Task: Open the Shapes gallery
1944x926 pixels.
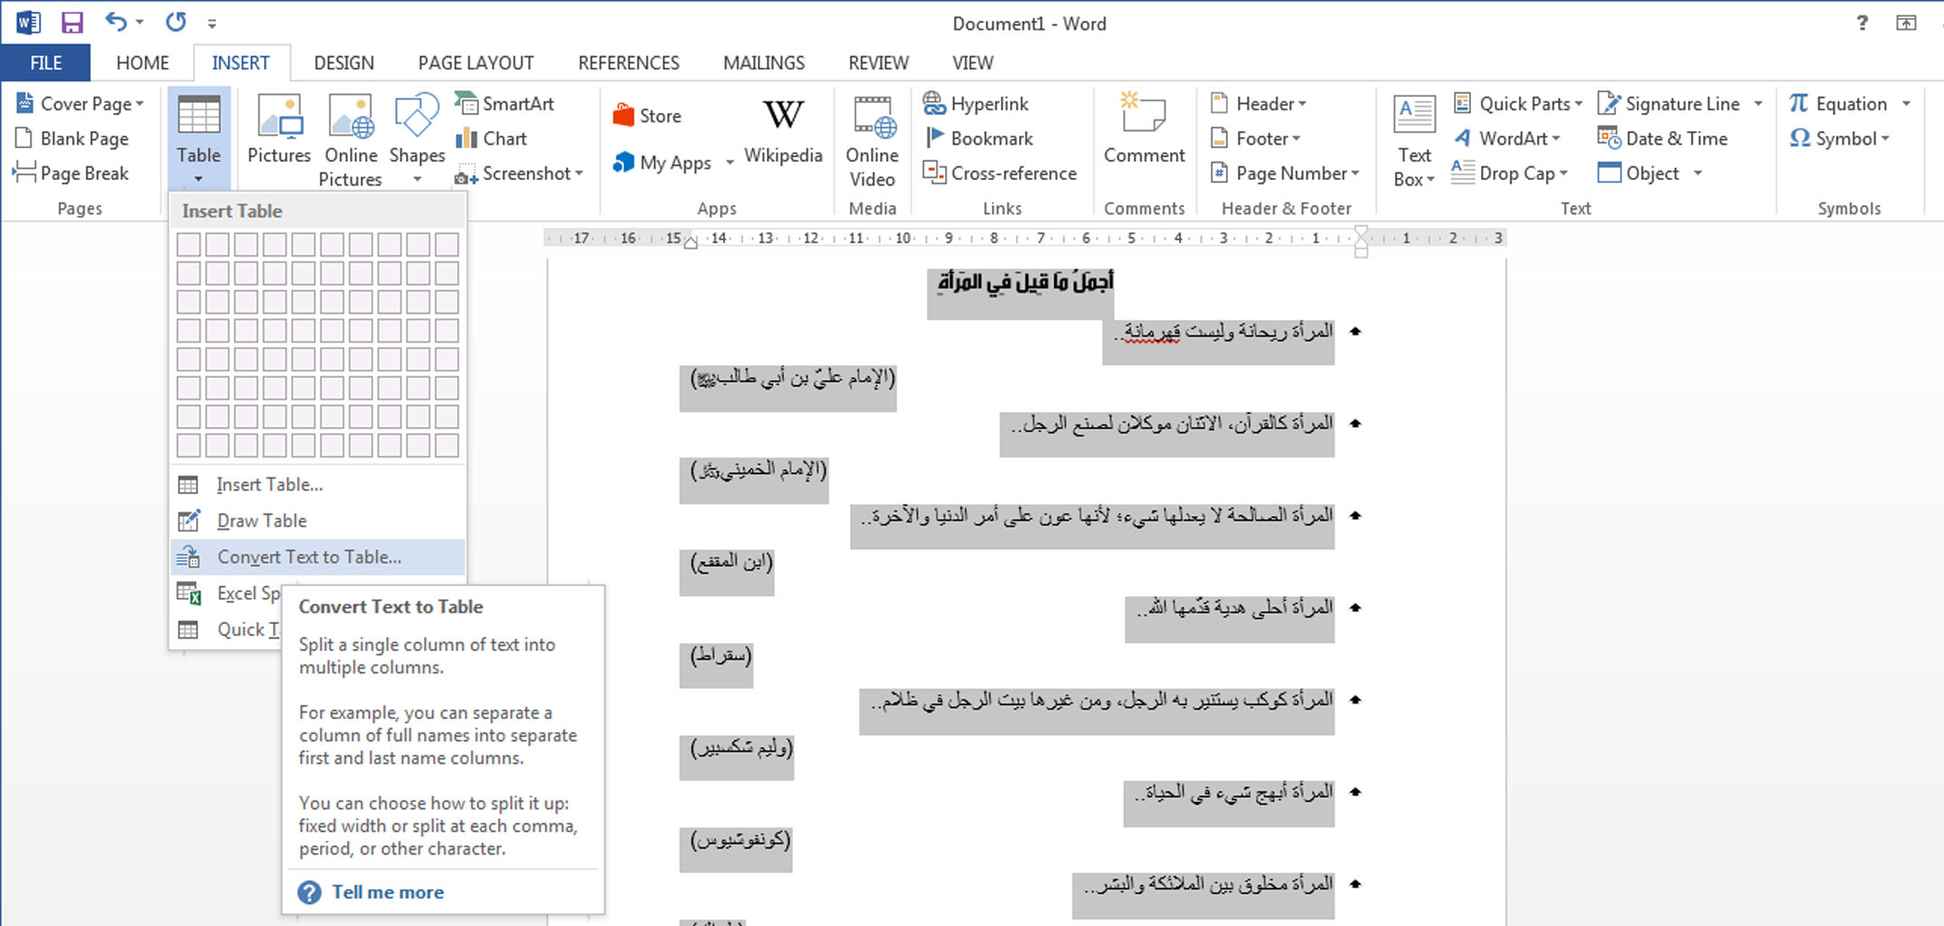Action: click(417, 137)
